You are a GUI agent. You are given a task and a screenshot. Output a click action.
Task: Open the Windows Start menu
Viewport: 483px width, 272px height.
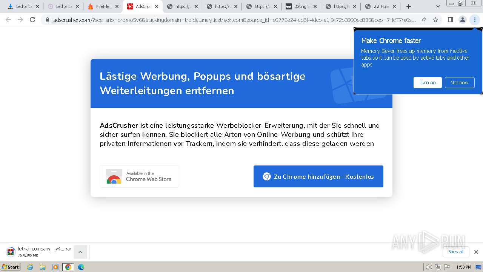tap(11, 267)
